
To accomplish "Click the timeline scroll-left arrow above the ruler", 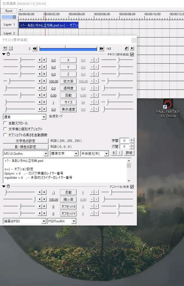I will point(20,10).
